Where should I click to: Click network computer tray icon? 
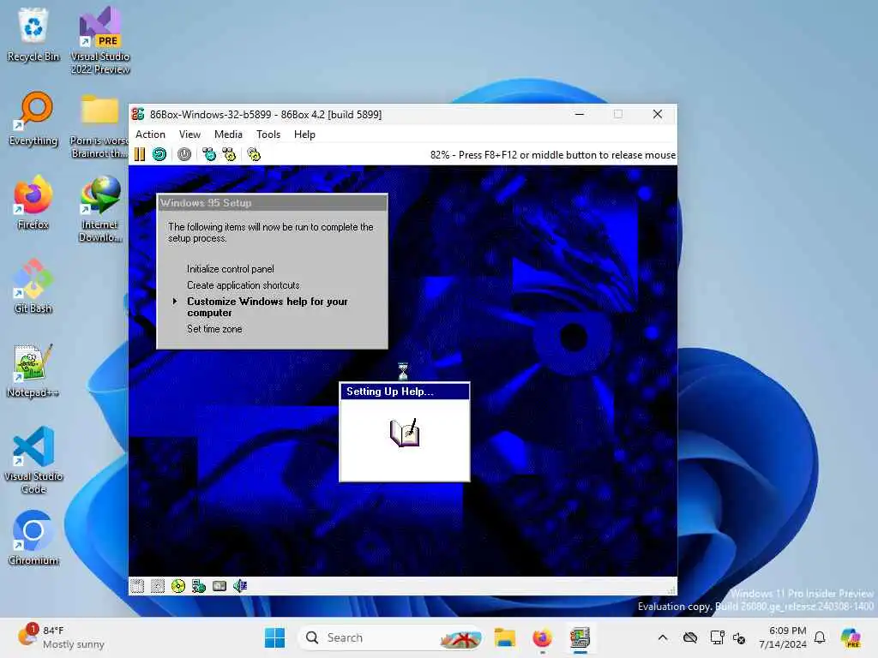[x=717, y=637]
